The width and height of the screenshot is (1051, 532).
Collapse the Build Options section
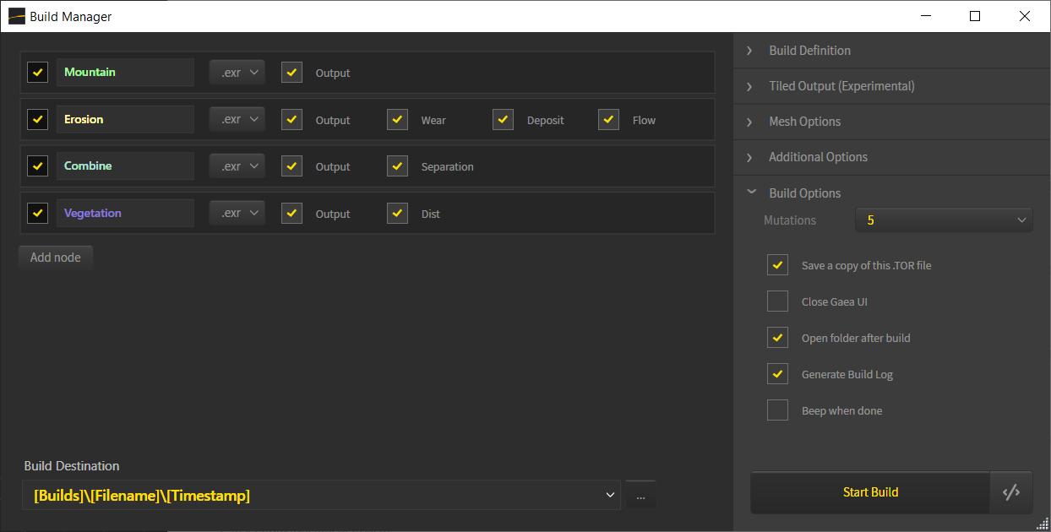[x=803, y=193]
